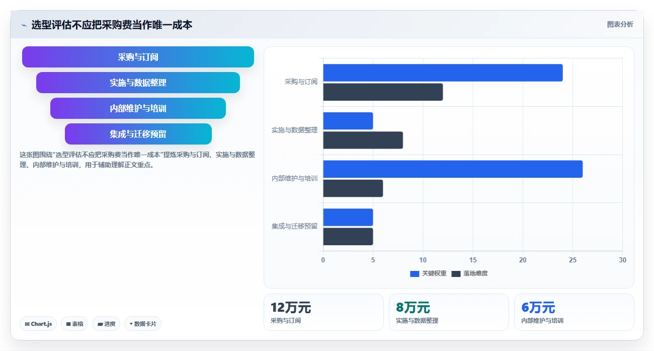
Task: Click 内部维护与培训 blue 关键权重 bar
Action: (453, 169)
